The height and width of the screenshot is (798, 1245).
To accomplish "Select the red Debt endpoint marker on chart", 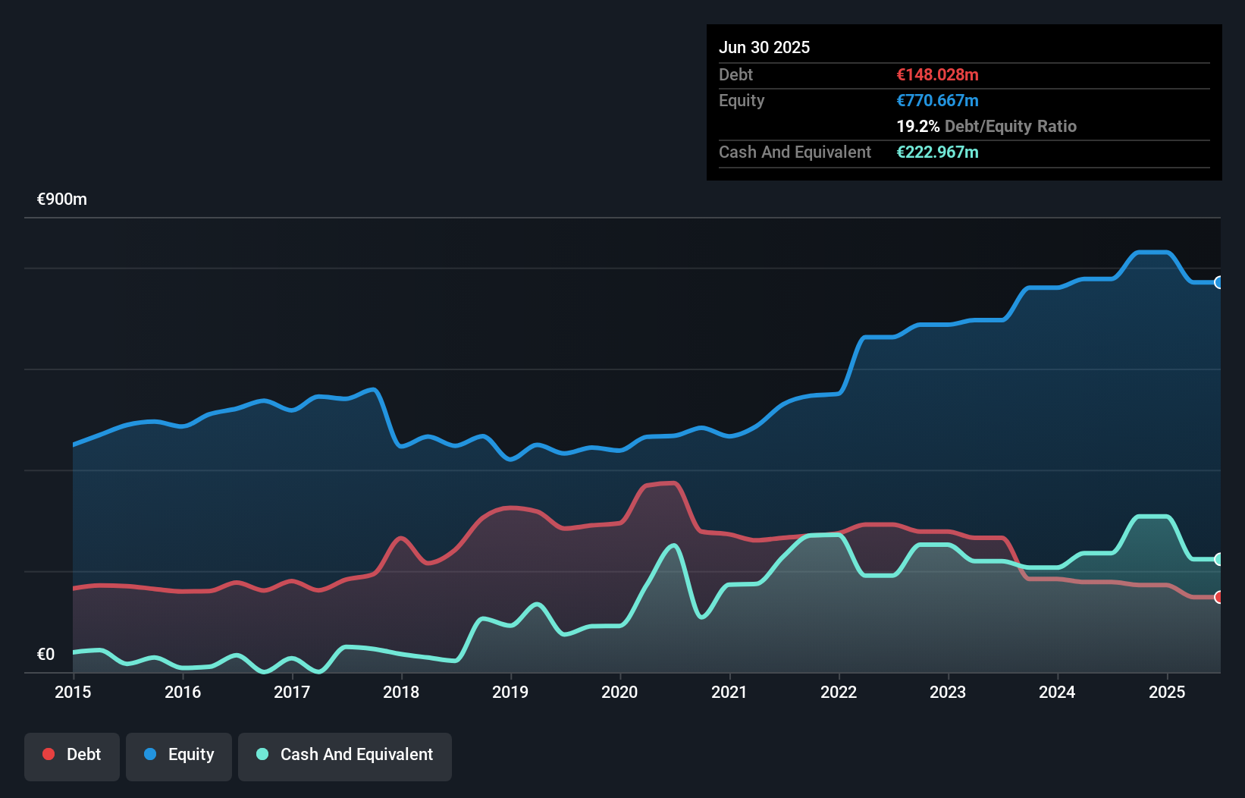I will [1219, 597].
